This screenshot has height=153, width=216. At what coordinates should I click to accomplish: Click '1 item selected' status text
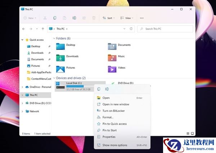coord(42,134)
